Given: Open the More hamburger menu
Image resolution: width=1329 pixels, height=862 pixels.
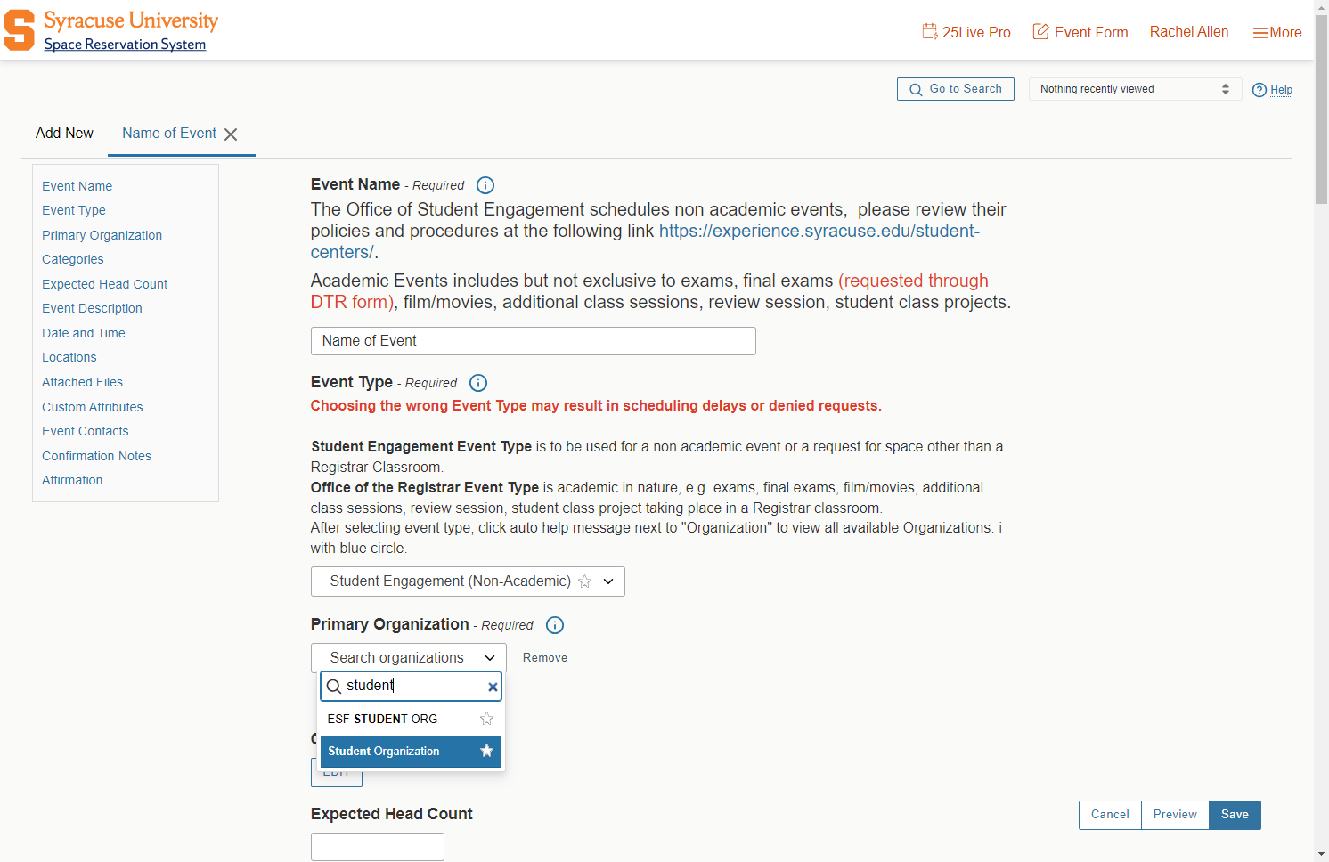Looking at the screenshot, I should [x=1277, y=32].
